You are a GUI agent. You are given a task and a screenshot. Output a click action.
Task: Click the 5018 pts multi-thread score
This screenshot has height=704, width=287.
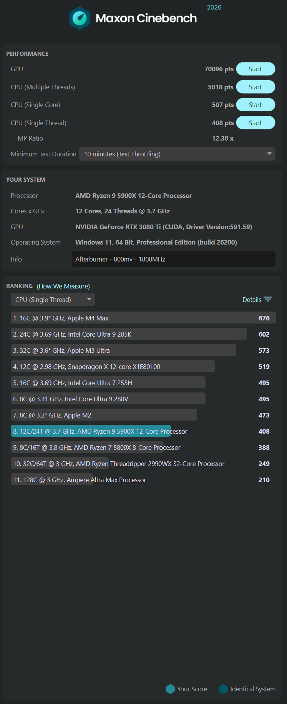[x=221, y=87]
